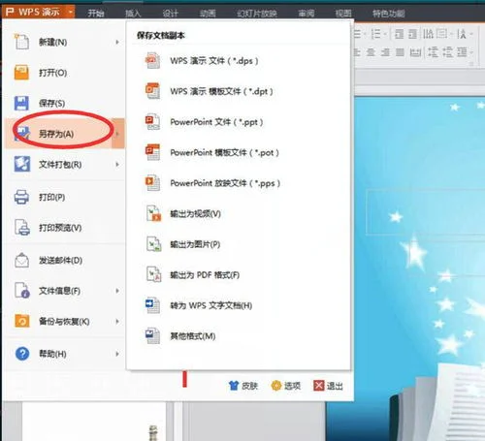Image resolution: width=485 pixels, height=441 pixels.
Task: Open the 审阅 ribbon tab
Action: pyautogui.click(x=307, y=14)
